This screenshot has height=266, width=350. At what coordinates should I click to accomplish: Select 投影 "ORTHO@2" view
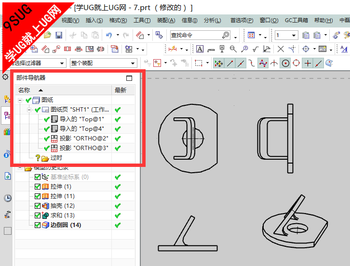[84, 139]
